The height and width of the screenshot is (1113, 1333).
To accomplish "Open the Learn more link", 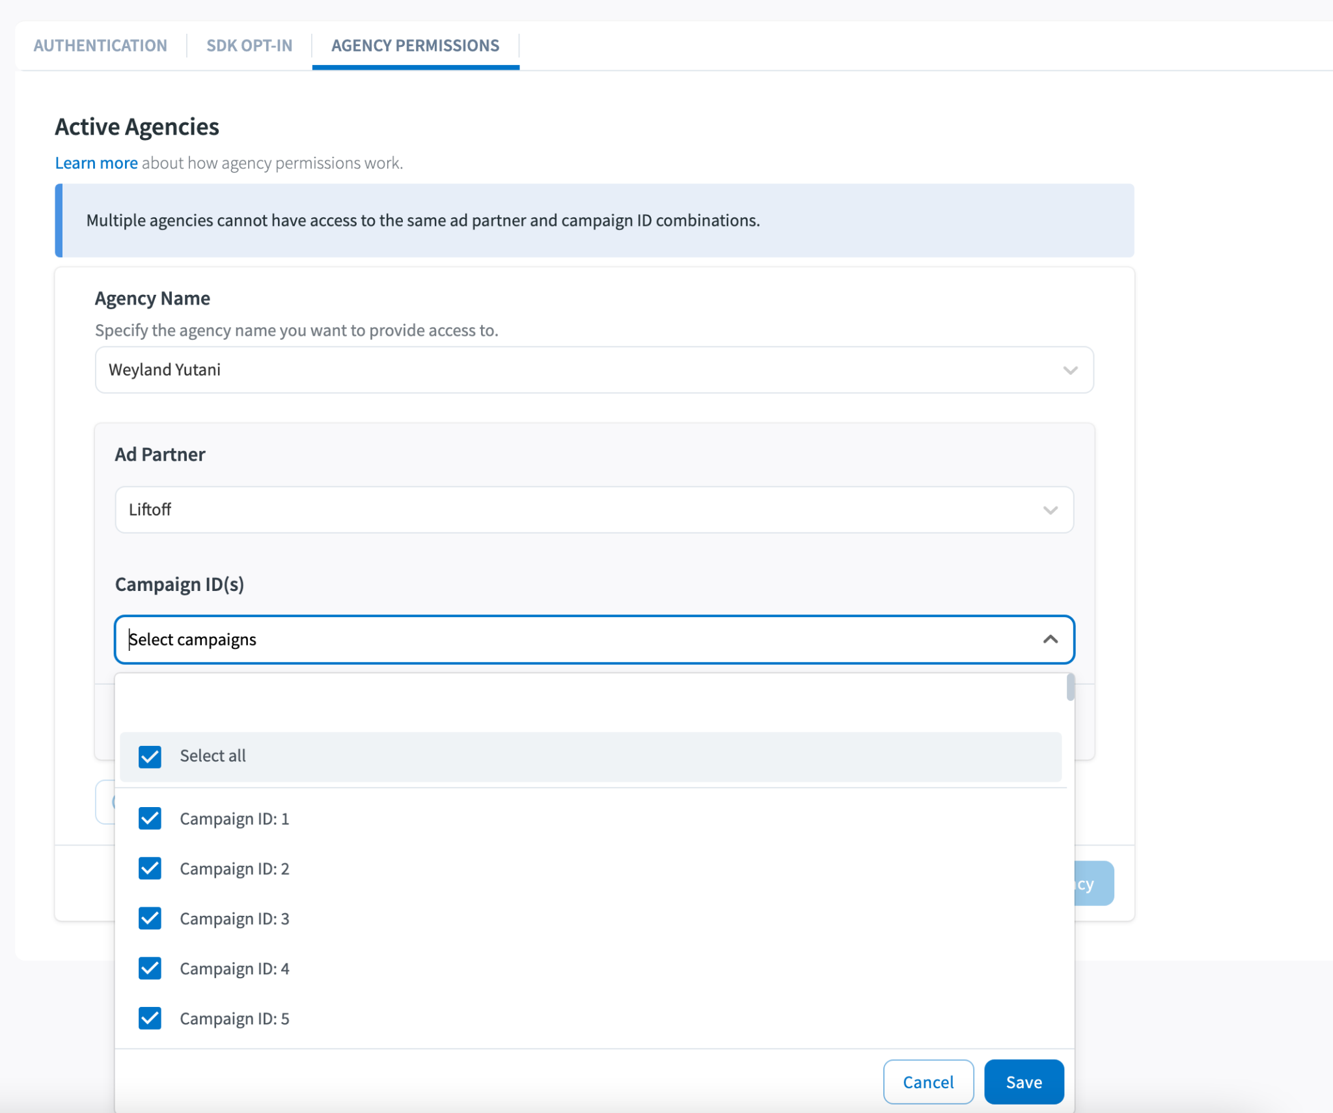I will coord(96,163).
